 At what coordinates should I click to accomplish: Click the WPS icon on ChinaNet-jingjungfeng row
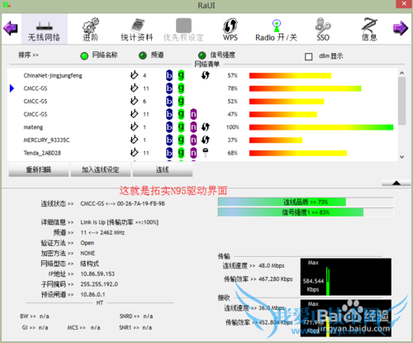coord(206,75)
